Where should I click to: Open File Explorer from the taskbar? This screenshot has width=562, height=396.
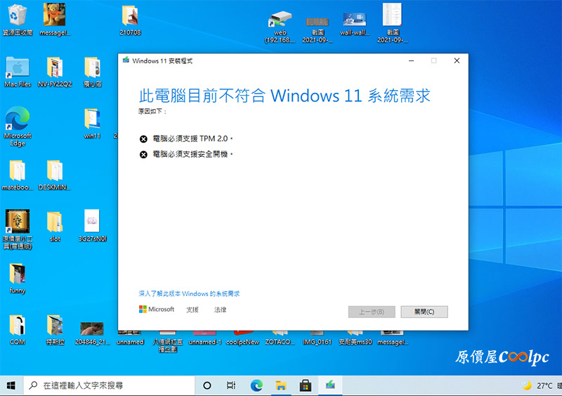tap(280, 385)
